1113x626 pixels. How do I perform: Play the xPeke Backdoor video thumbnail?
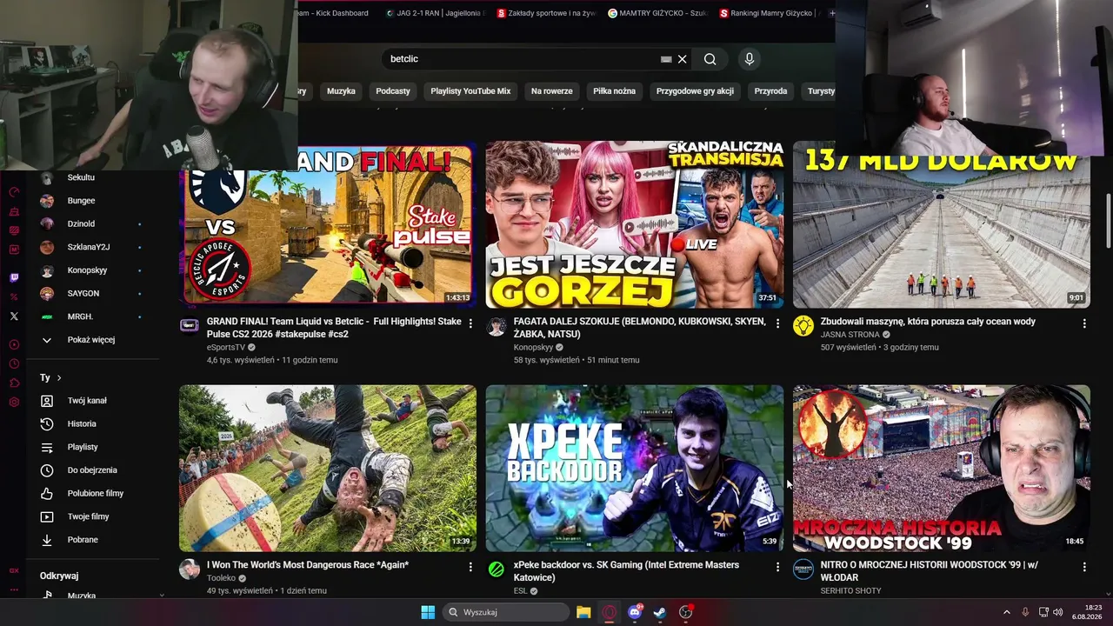click(x=635, y=469)
